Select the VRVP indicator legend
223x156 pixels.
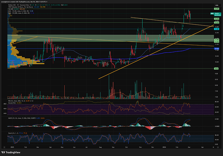point(16,7)
